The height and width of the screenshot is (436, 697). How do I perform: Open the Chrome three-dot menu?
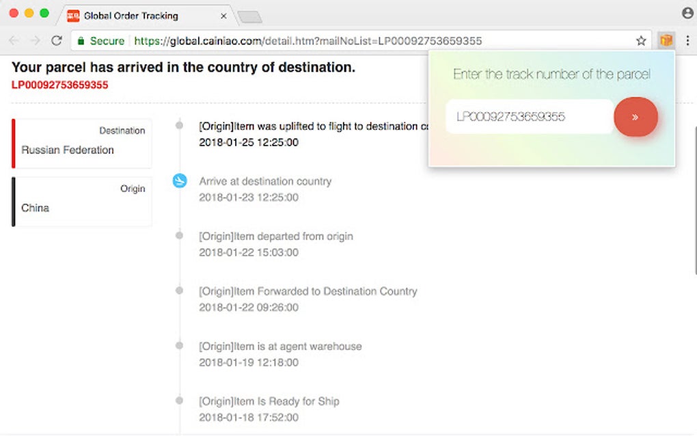pyautogui.click(x=687, y=41)
